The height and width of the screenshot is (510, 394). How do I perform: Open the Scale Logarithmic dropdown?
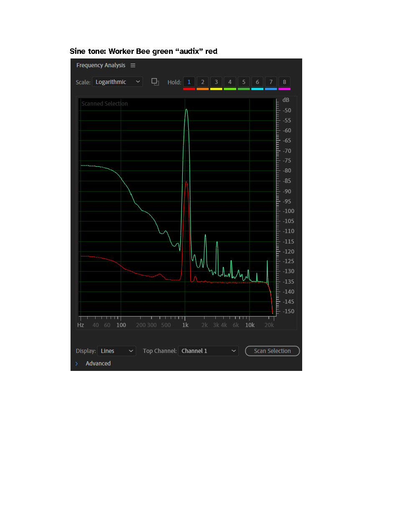[117, 82]
